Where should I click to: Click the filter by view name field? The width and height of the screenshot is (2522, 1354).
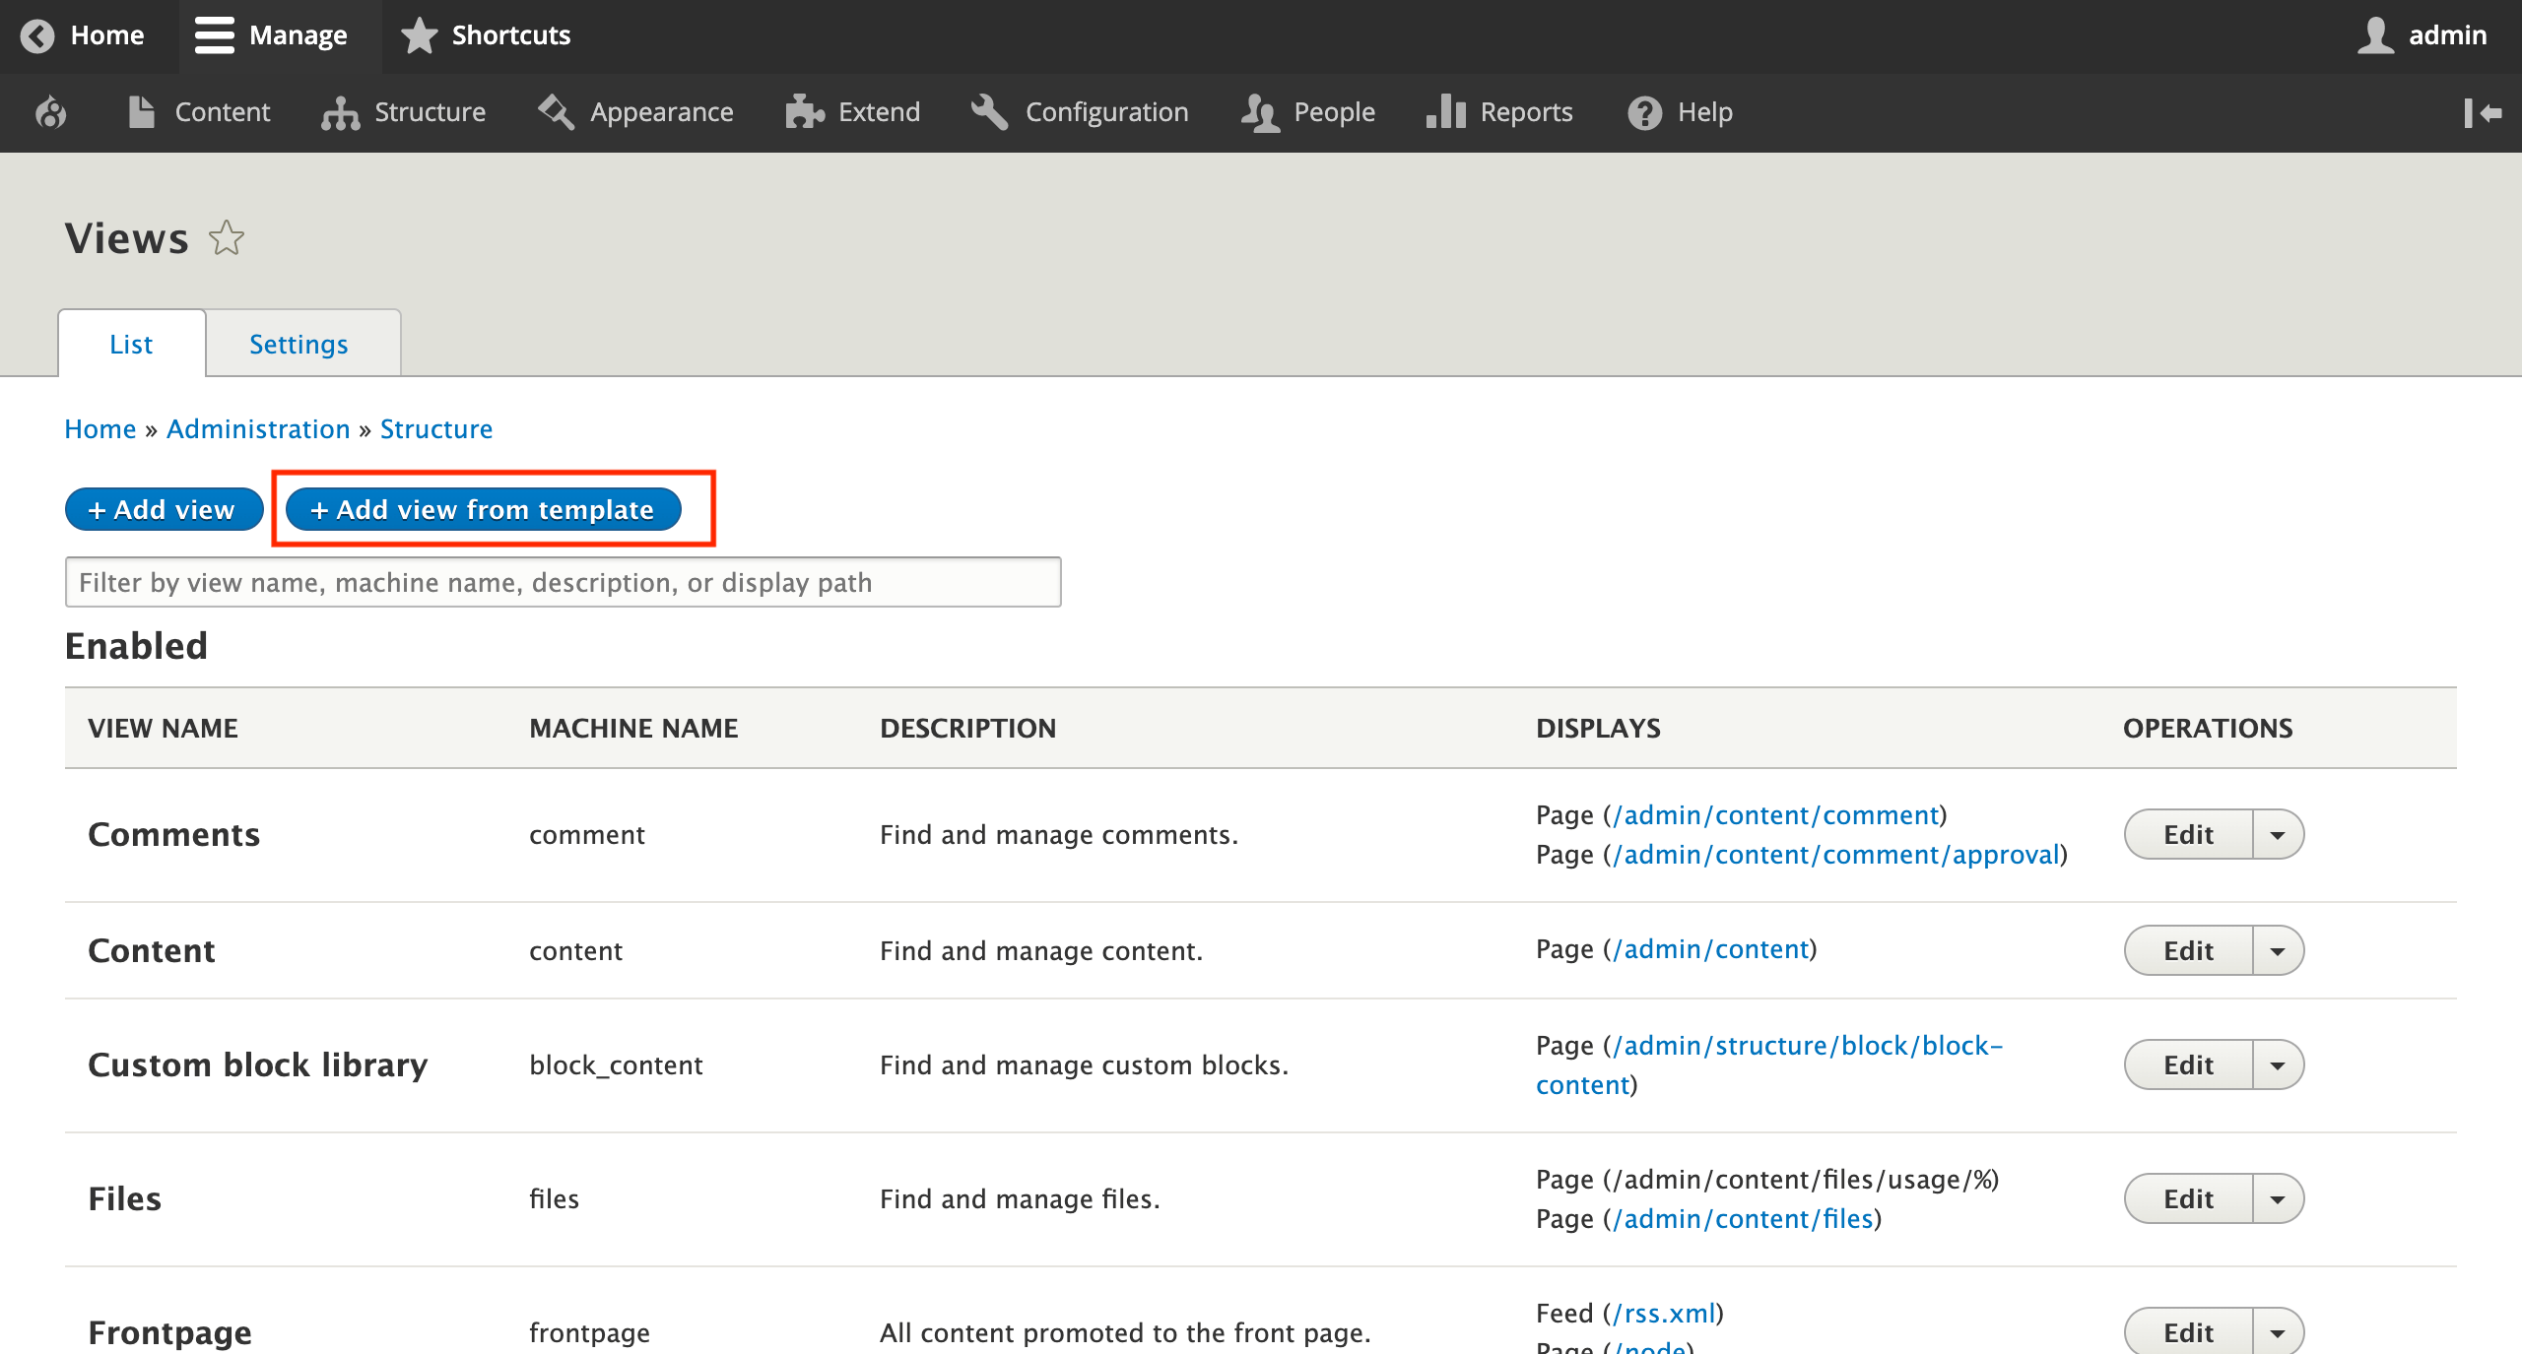click(x=563, y=582)
